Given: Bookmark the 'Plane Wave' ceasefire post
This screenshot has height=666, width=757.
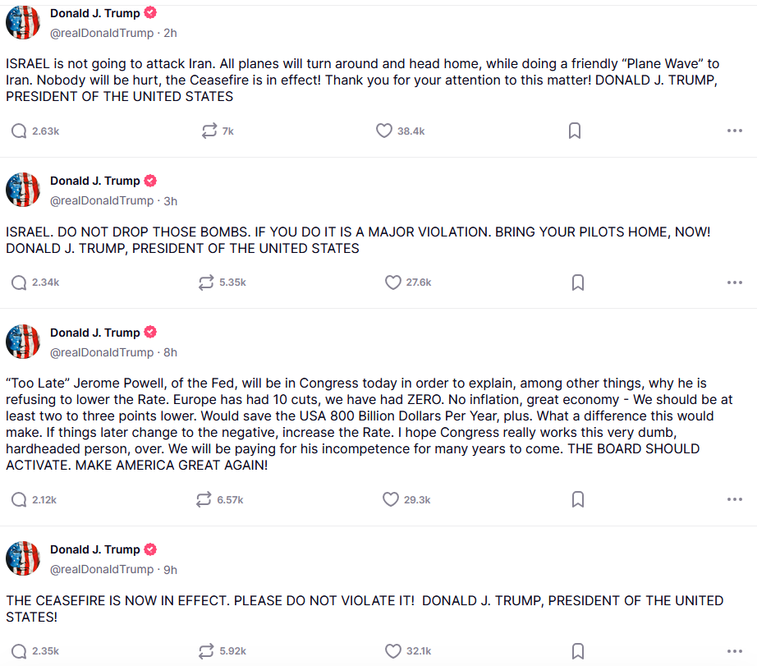Looking at the screenshot, I should [575, 131].
